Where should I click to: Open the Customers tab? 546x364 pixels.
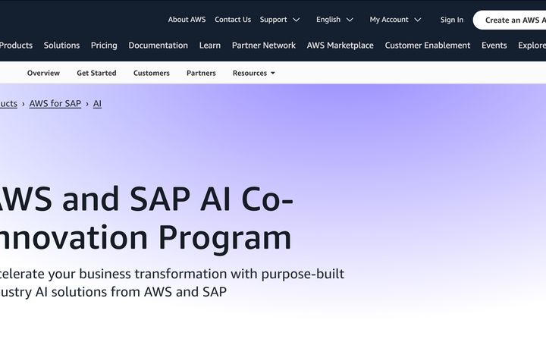pyautogui.click(x=152, y=73)
